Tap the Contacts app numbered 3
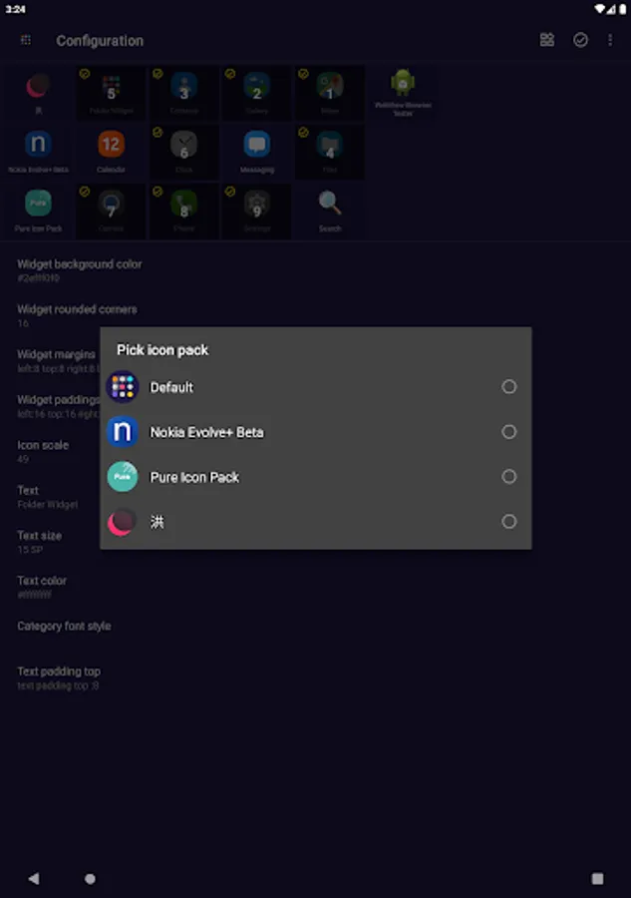The height and width of the screenshot is (898, 631). (184, 93)
